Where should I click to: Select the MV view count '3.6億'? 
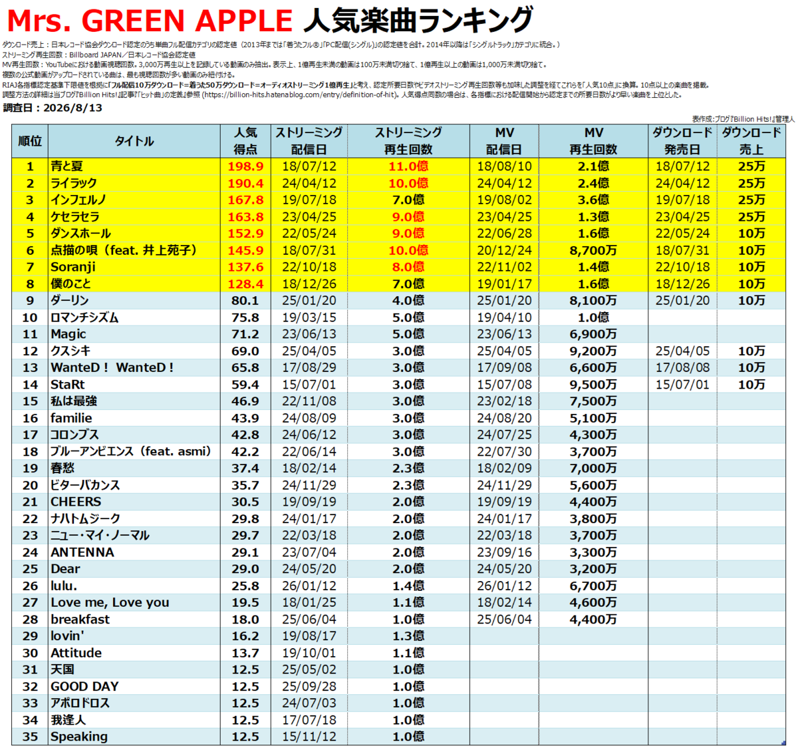(593, 200)
